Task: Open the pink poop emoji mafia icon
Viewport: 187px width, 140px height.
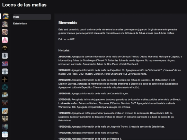Action: tap(5, 40)
